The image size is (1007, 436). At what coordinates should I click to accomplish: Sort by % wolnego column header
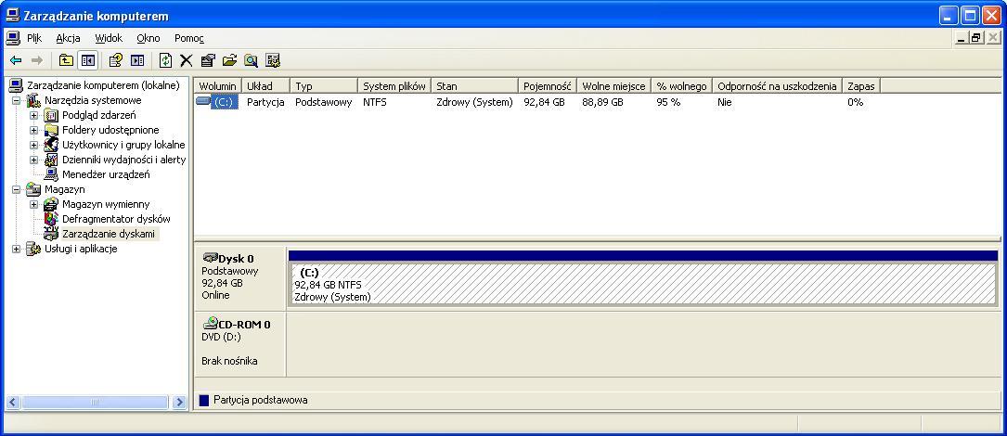(681, 86)
